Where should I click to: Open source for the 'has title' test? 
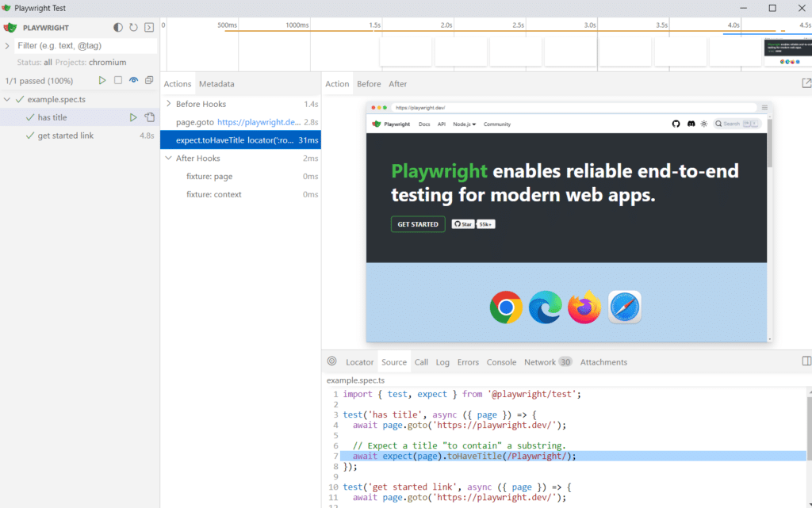coord(149,118)
